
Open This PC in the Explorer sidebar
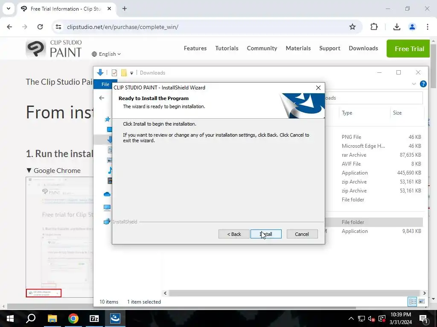pos(107,208)
